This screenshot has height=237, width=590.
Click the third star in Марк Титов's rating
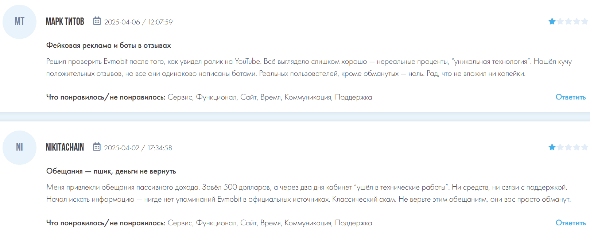pos(568,22)
